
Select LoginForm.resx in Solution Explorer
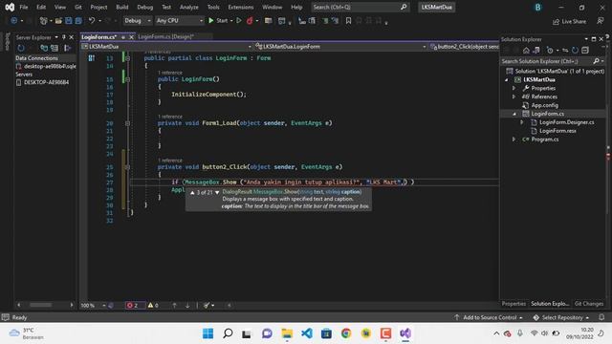point(557,131)
